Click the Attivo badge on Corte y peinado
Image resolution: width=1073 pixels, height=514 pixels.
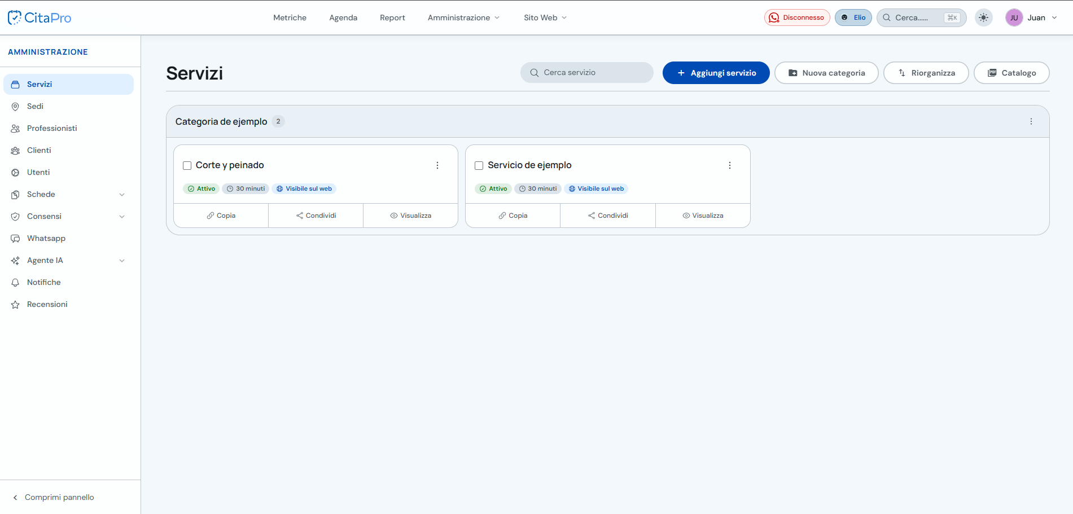pos(202,188)
